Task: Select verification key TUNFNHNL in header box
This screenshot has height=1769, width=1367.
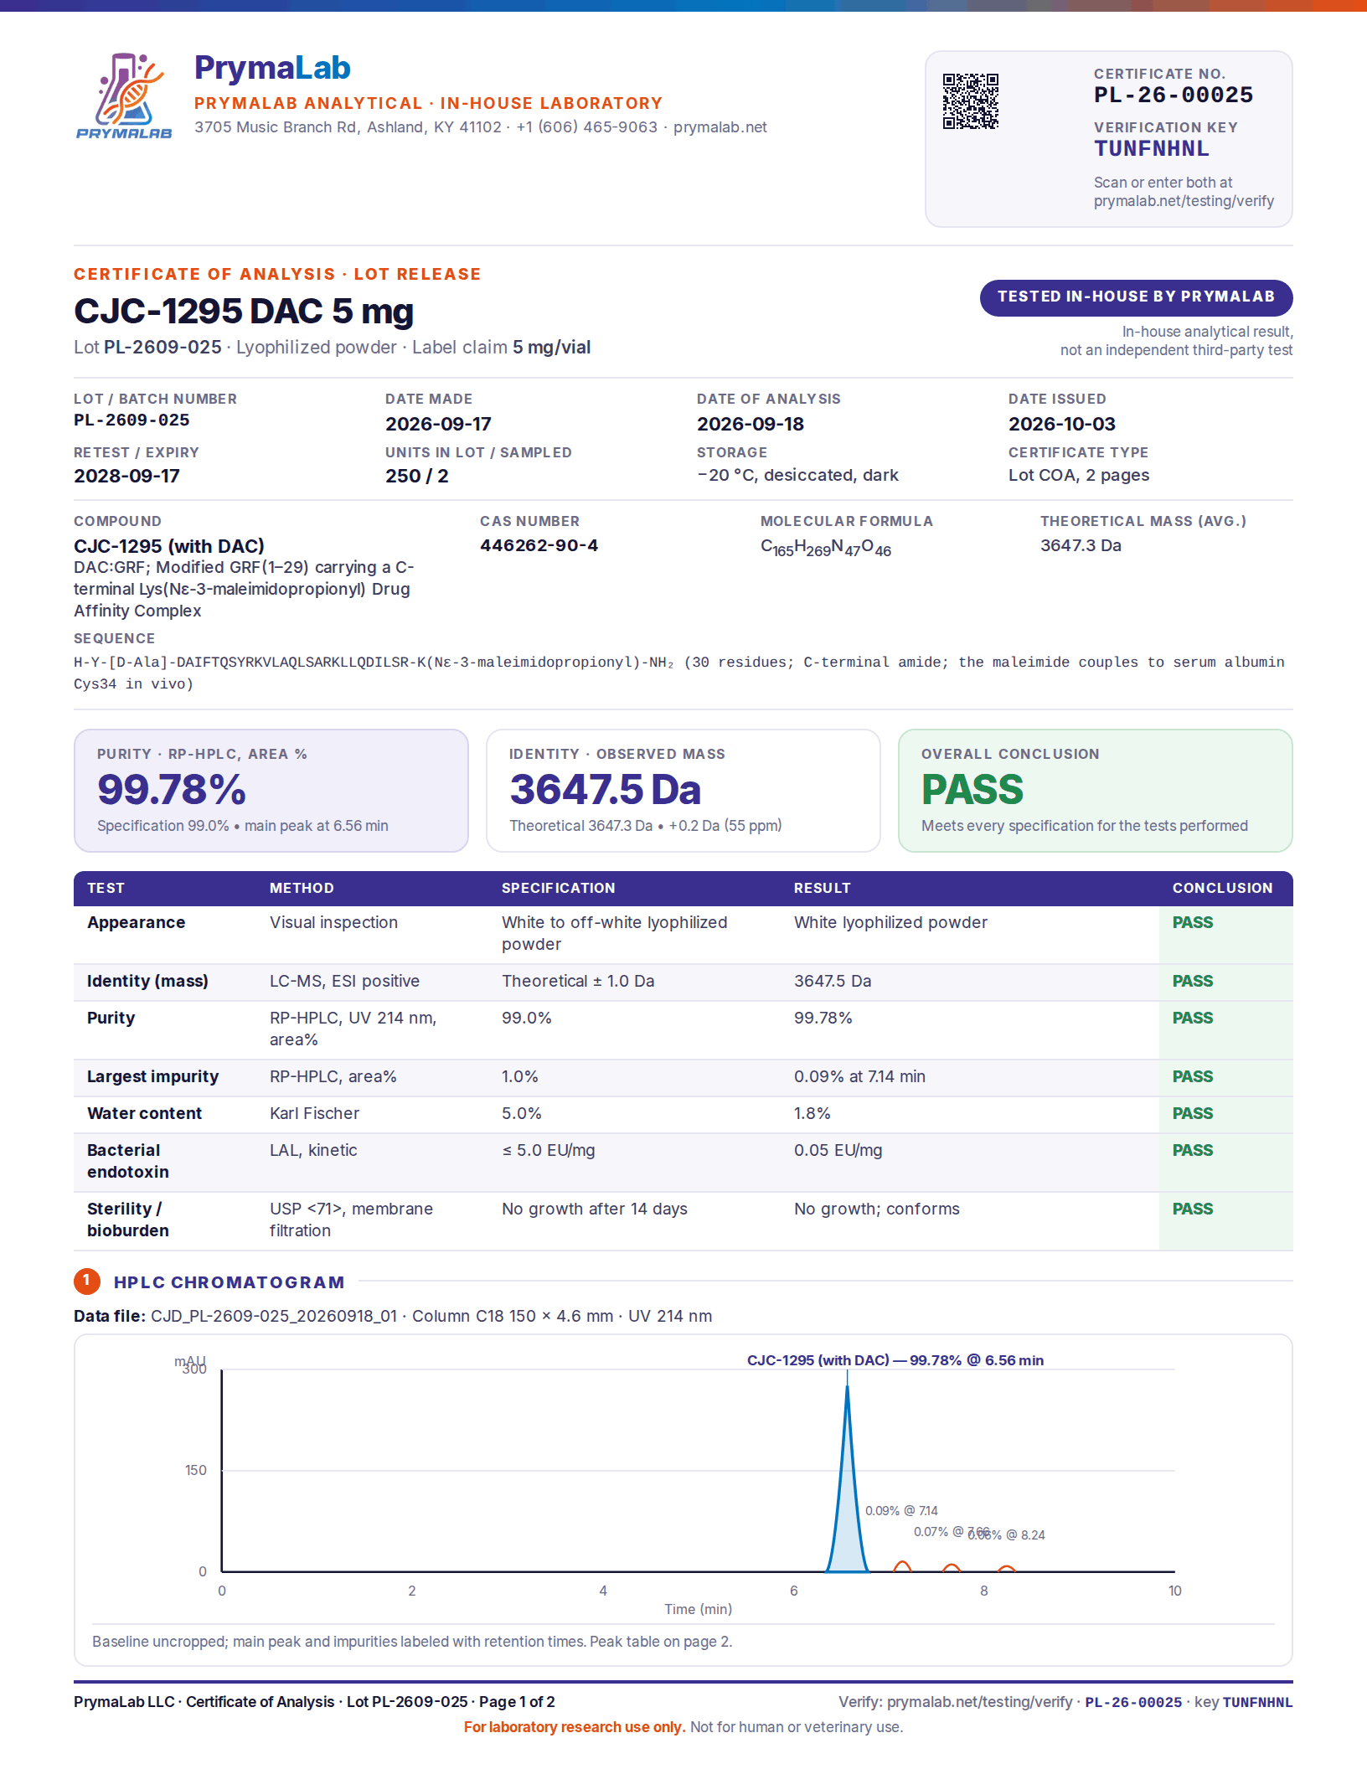Action: pos(1151,149)
